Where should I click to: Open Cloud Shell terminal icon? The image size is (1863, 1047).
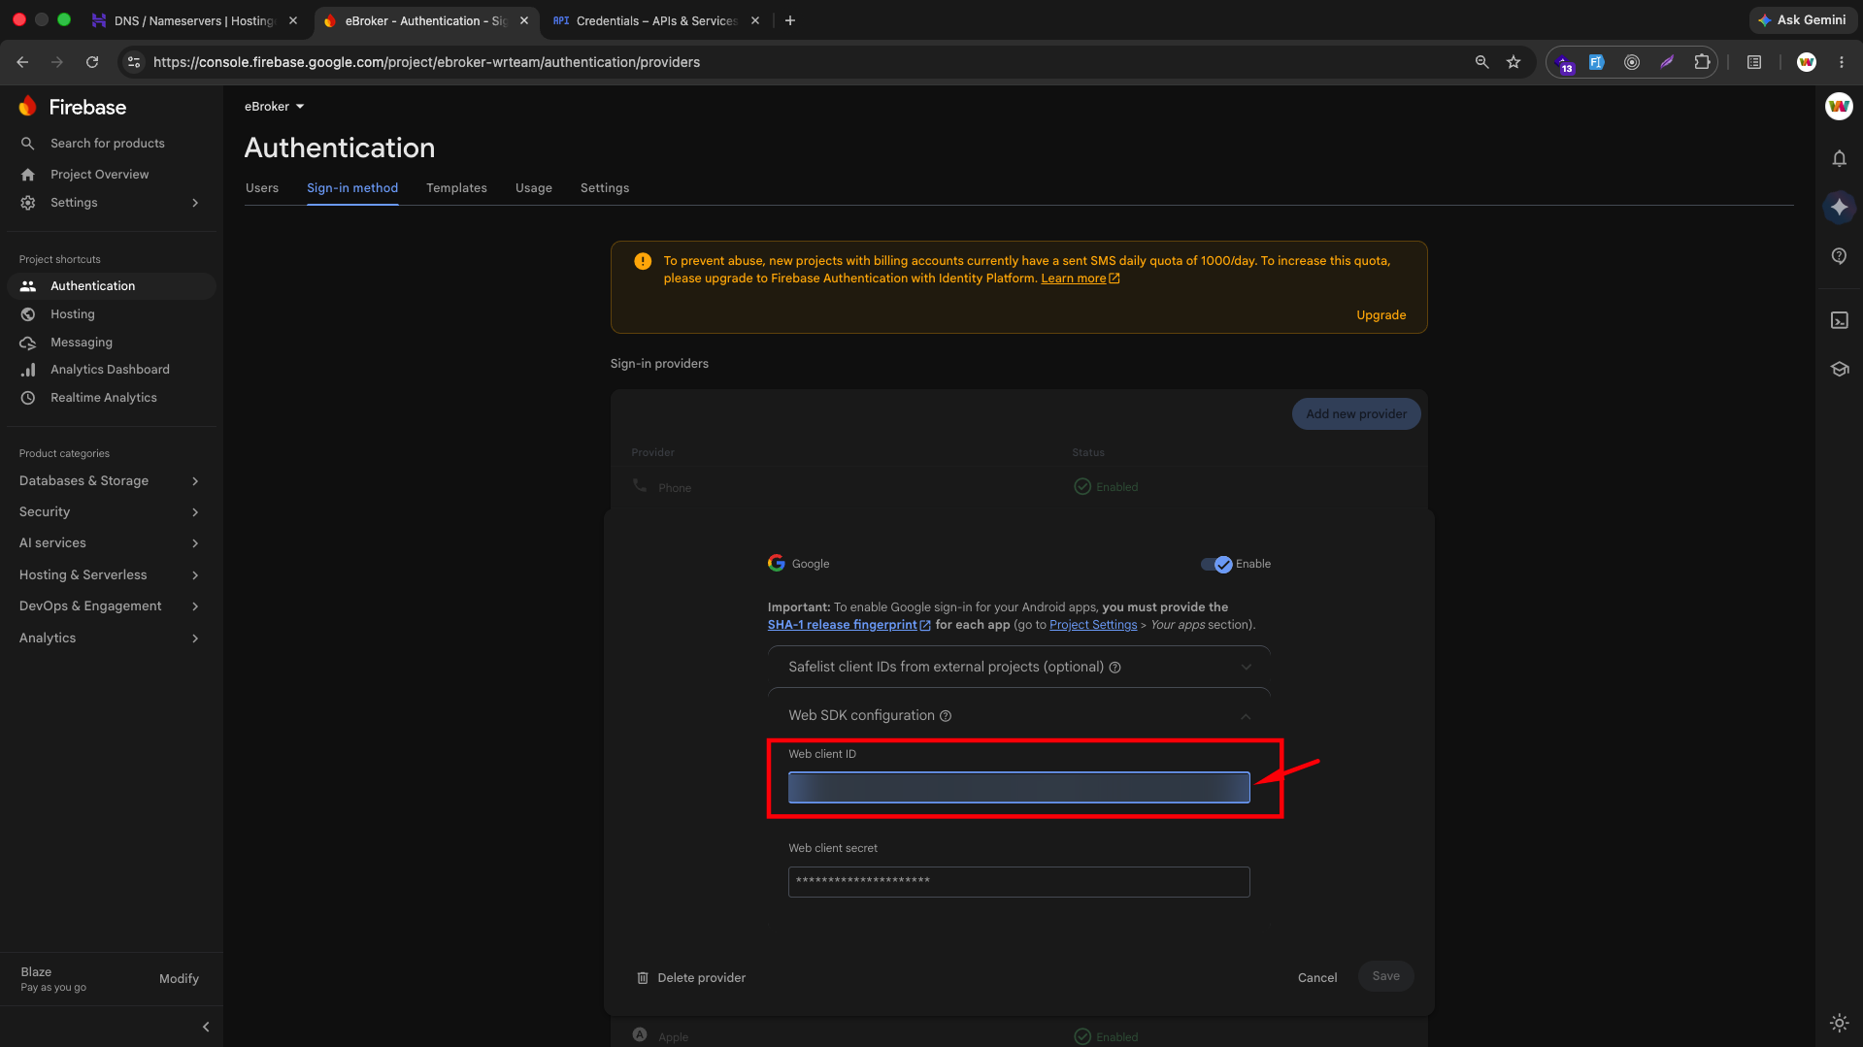[x=1839, y=320]
